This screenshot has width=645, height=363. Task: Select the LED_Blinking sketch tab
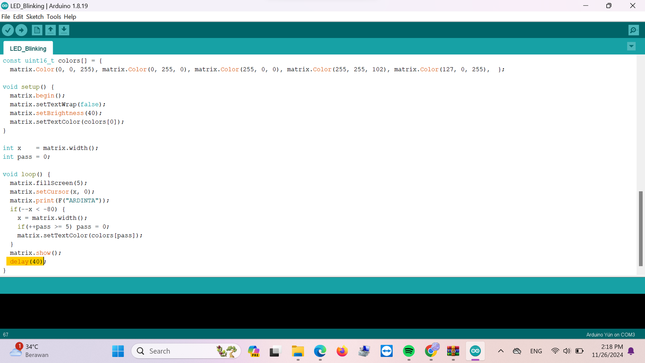coord(28,49)
